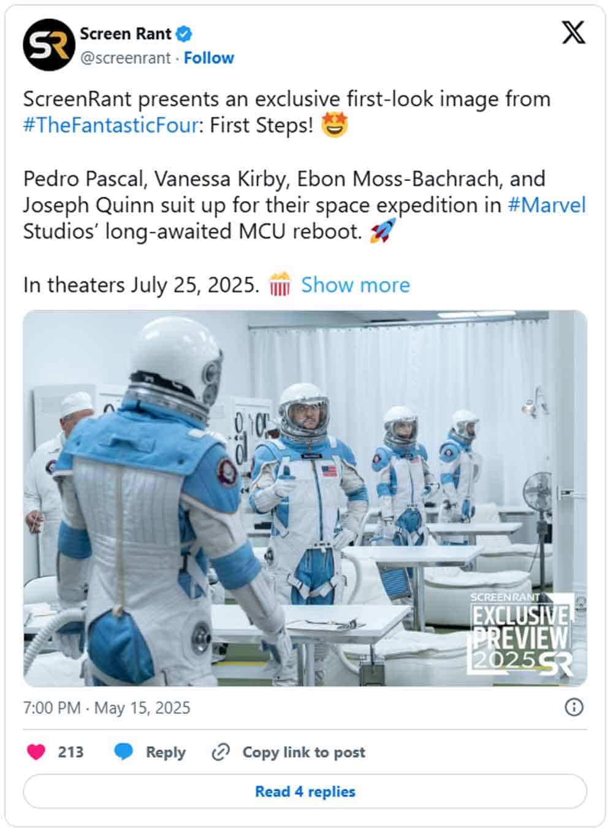This screenshot has height=834, width=613.
Task: Click the blue reply speech bubble icon
Action: 124,752
